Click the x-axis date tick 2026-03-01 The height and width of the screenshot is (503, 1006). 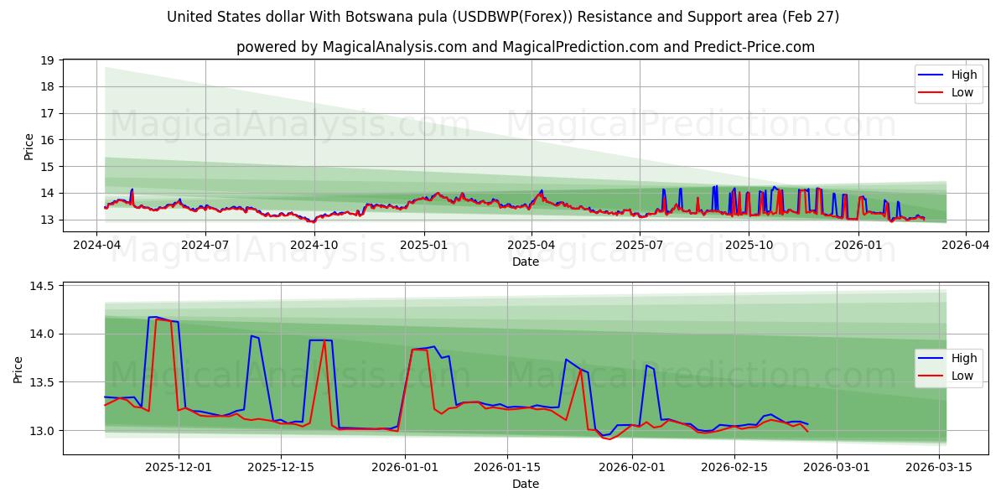[836, 467]
